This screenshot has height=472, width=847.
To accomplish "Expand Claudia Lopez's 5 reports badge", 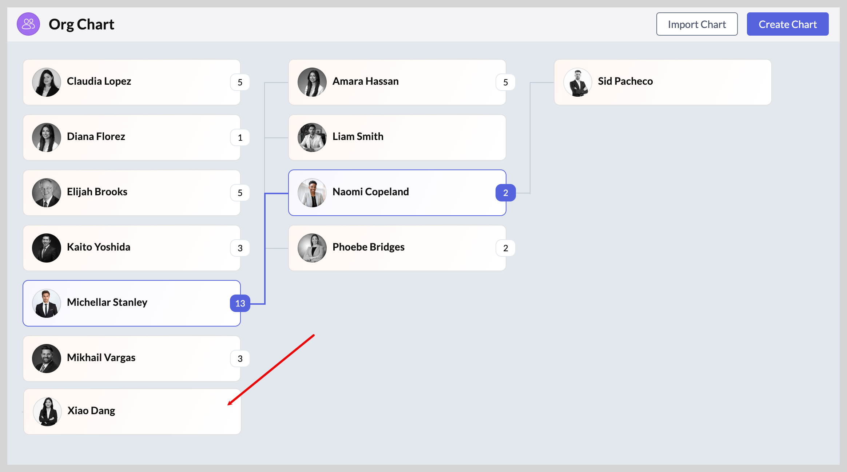I will click(x=240, y=82).
